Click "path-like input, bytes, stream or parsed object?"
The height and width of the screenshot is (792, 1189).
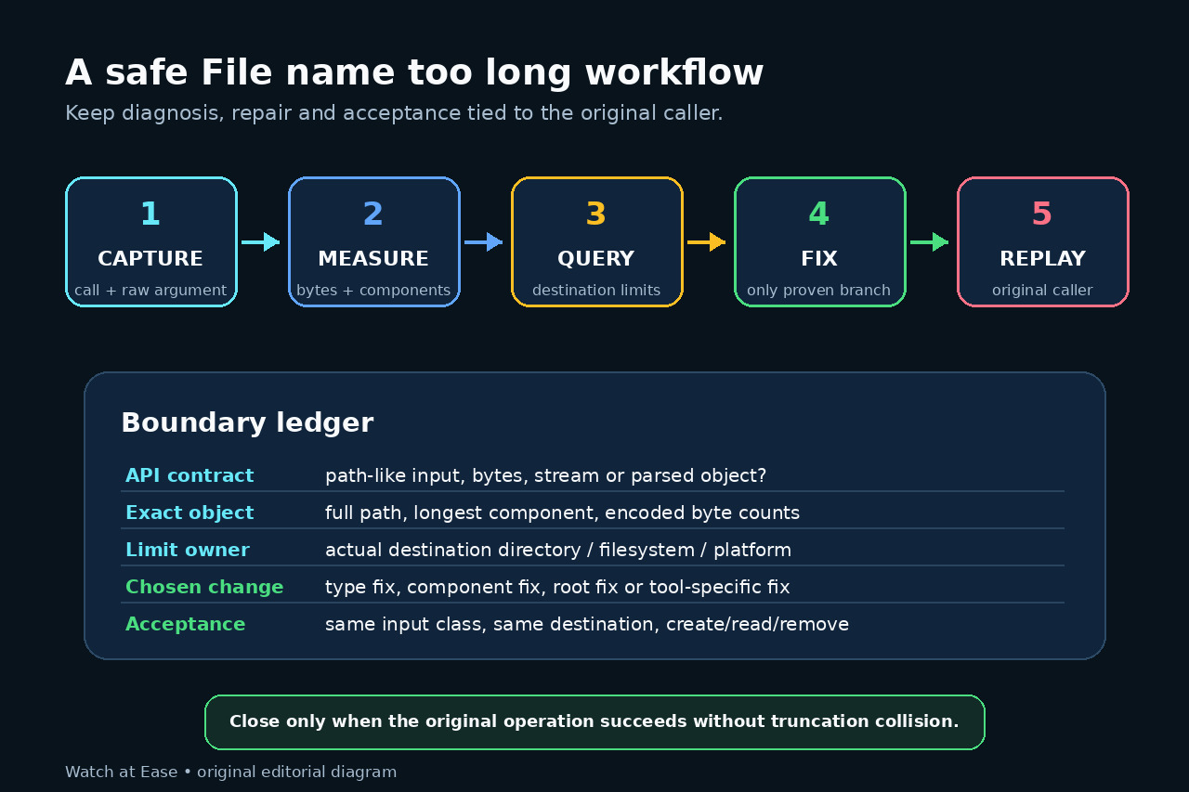pyautogui.click(x=546, y=475)
